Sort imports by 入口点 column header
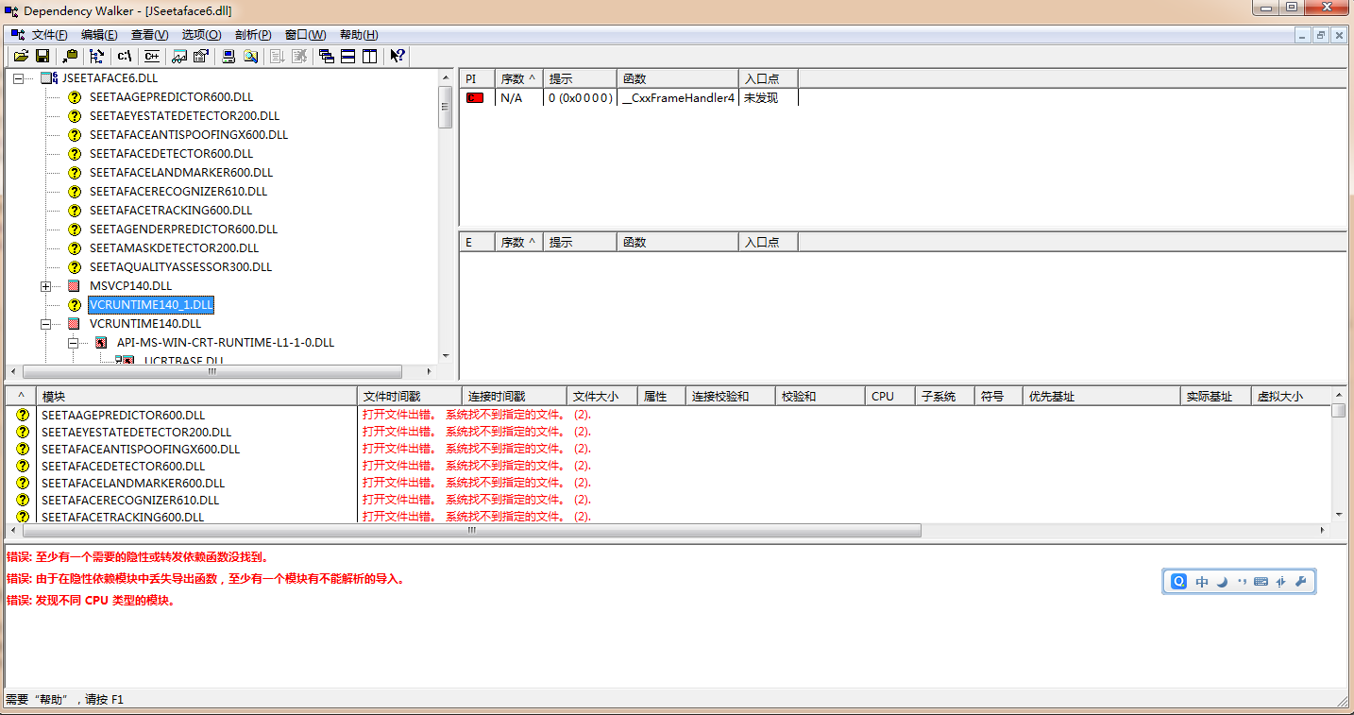 [x=768, y=78]
